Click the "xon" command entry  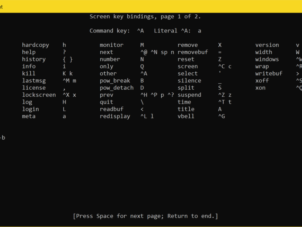coord(260,88)
